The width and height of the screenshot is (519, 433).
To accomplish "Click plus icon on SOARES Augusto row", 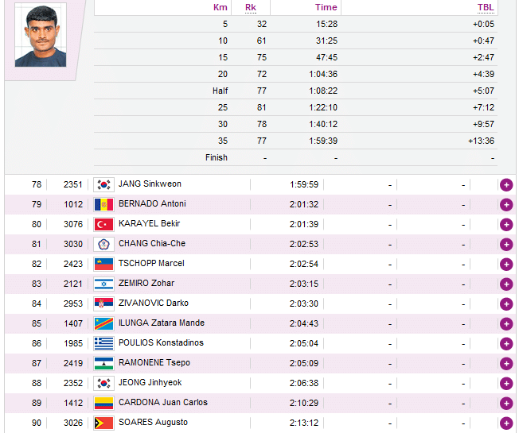I will tap(505, 423).
